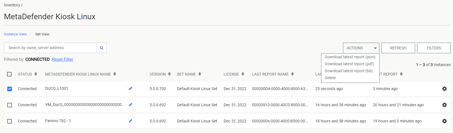Focus the search by name field
This screenshot has width=453, height=133.
coord(50,48)
